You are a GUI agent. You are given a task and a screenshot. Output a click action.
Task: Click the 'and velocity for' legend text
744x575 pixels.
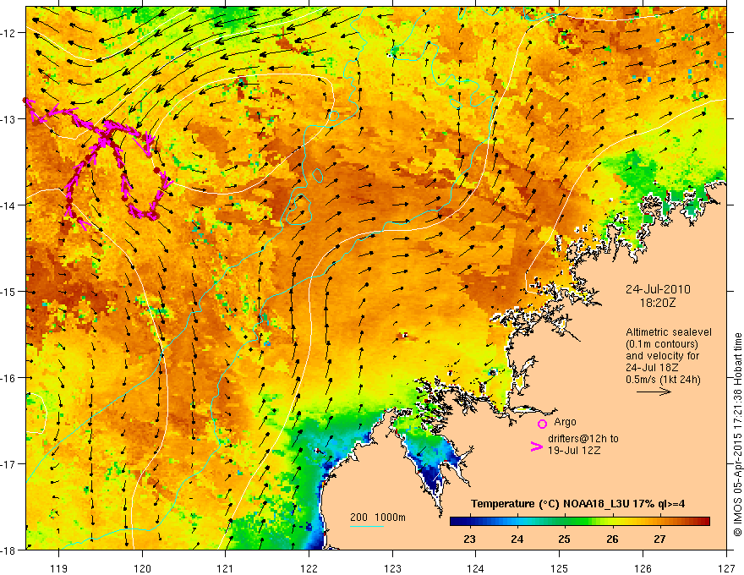pos(662,356)
